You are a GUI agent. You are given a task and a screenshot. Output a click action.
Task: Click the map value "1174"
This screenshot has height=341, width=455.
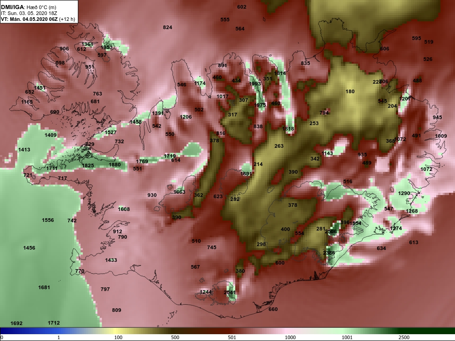click(200, 84)
